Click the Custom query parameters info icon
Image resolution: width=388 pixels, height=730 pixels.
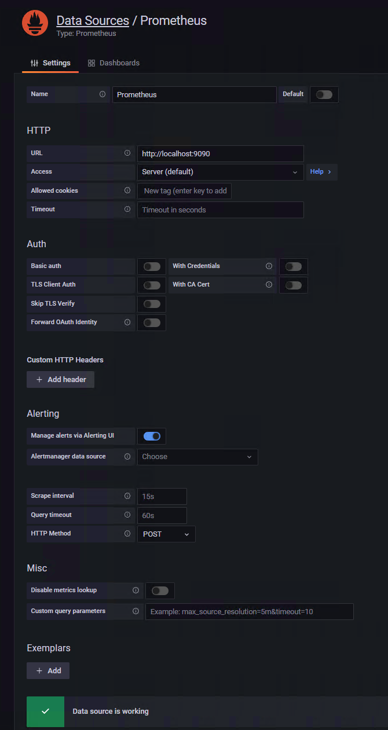point(136,611)
